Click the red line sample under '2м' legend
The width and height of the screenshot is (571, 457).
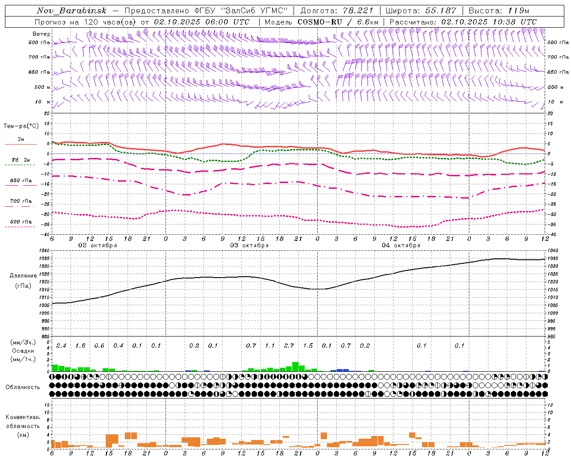click(x=21, y=144)
